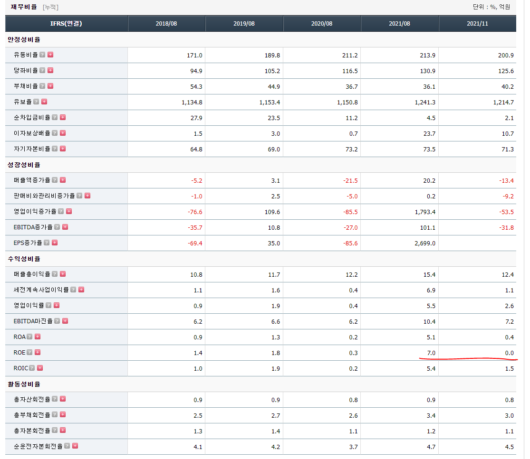Expand 자기자본비율 row with plus icon

pos(63,149)
